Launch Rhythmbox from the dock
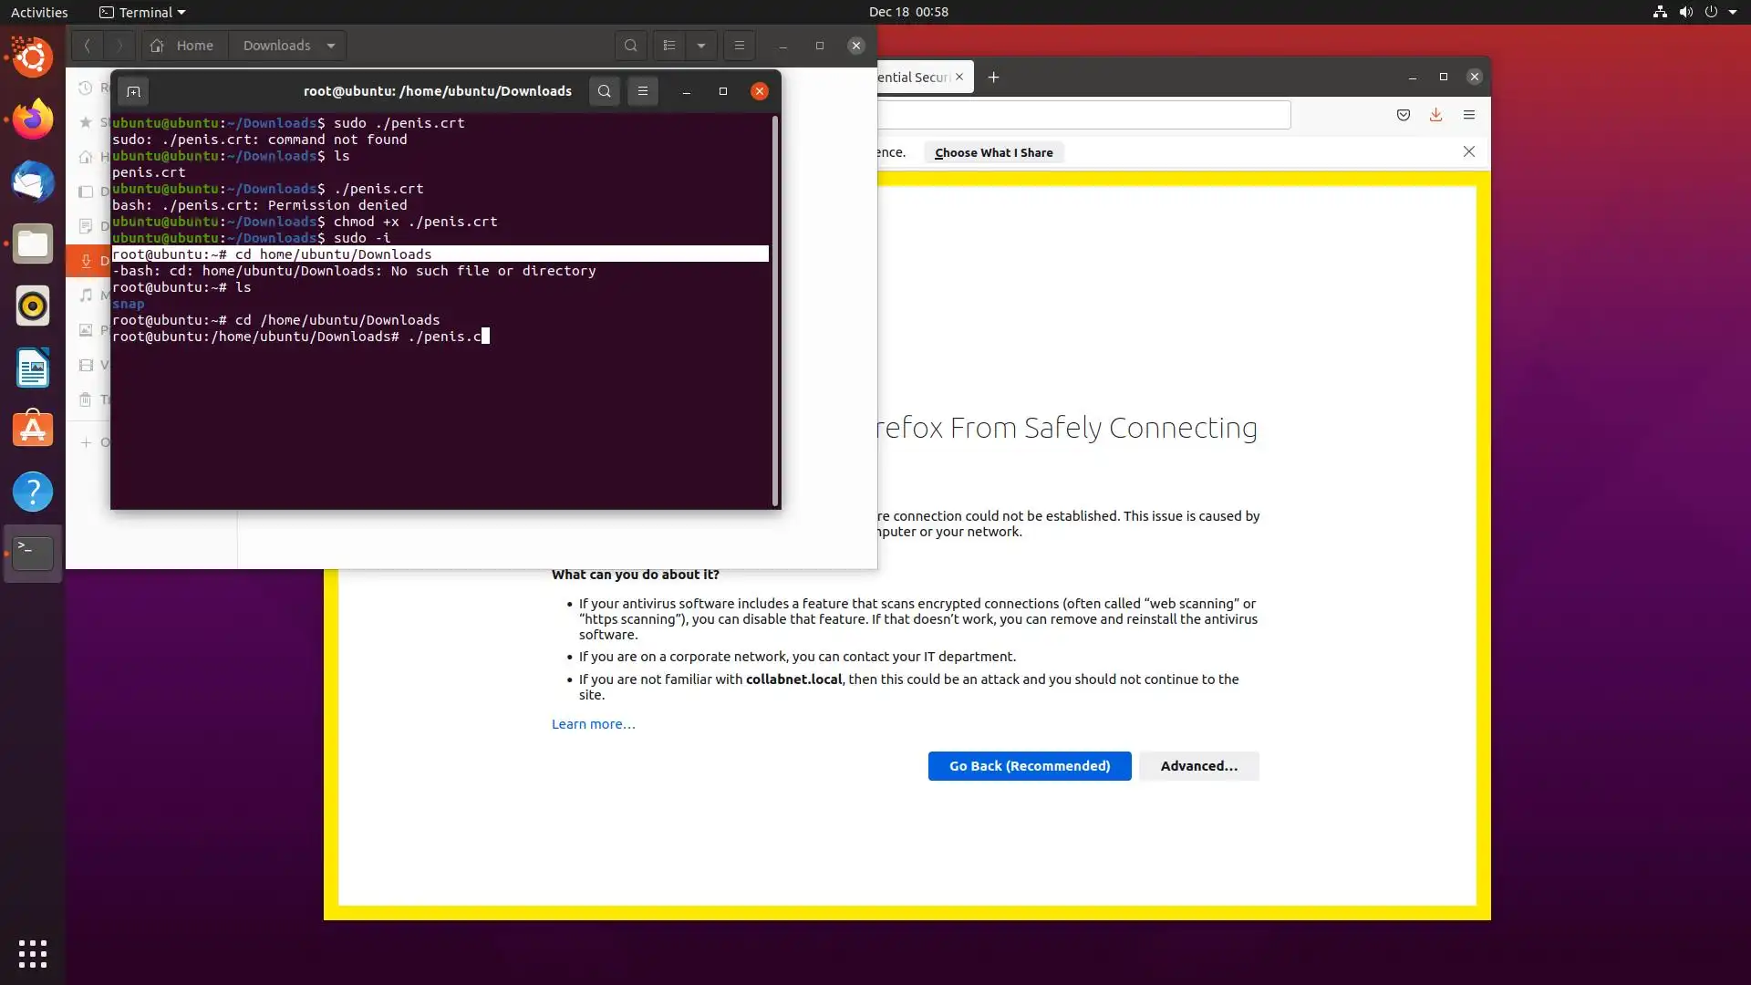 coord(33,306)
